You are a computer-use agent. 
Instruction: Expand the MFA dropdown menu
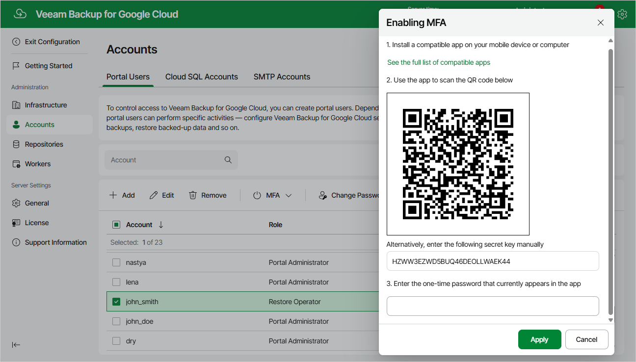click(272, 195)
